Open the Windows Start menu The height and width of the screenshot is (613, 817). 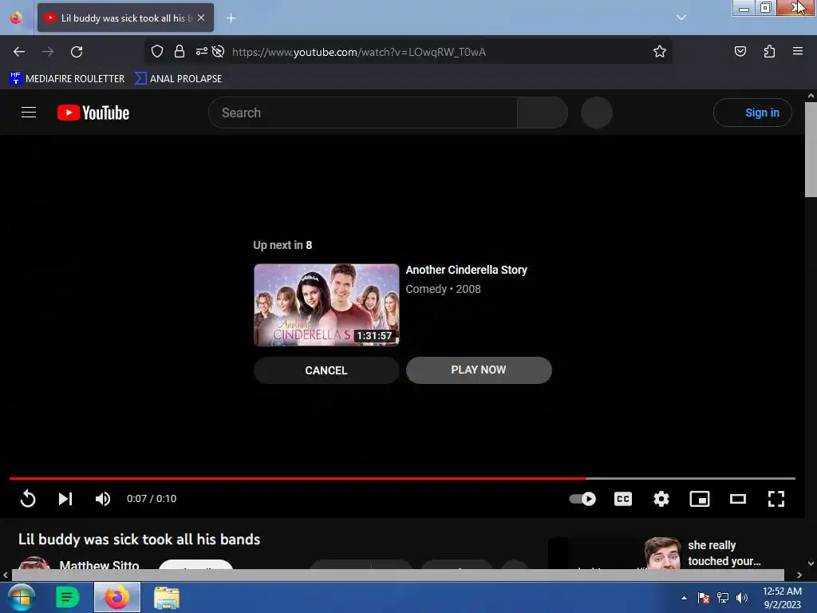(21, 597)
